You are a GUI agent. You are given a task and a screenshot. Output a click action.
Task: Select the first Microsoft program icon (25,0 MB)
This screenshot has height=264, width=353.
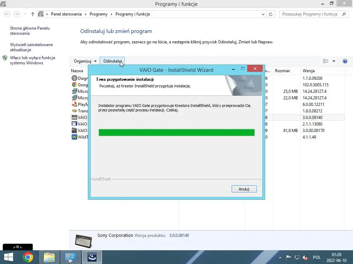click(74, 91)
